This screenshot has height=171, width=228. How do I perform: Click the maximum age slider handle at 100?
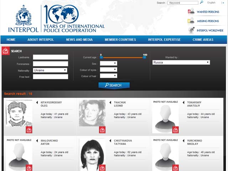point(144,57)
